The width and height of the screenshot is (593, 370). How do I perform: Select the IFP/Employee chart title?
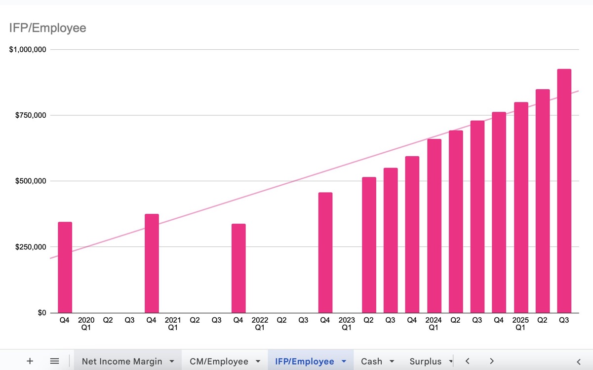[x=48, y=28]
